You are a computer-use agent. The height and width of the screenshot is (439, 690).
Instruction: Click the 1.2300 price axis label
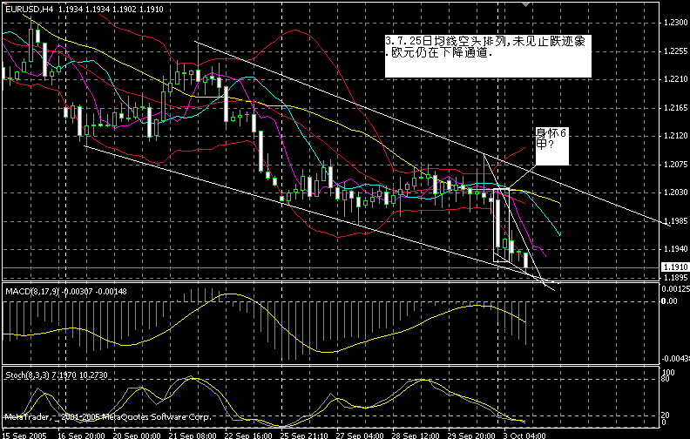(673, 22)
